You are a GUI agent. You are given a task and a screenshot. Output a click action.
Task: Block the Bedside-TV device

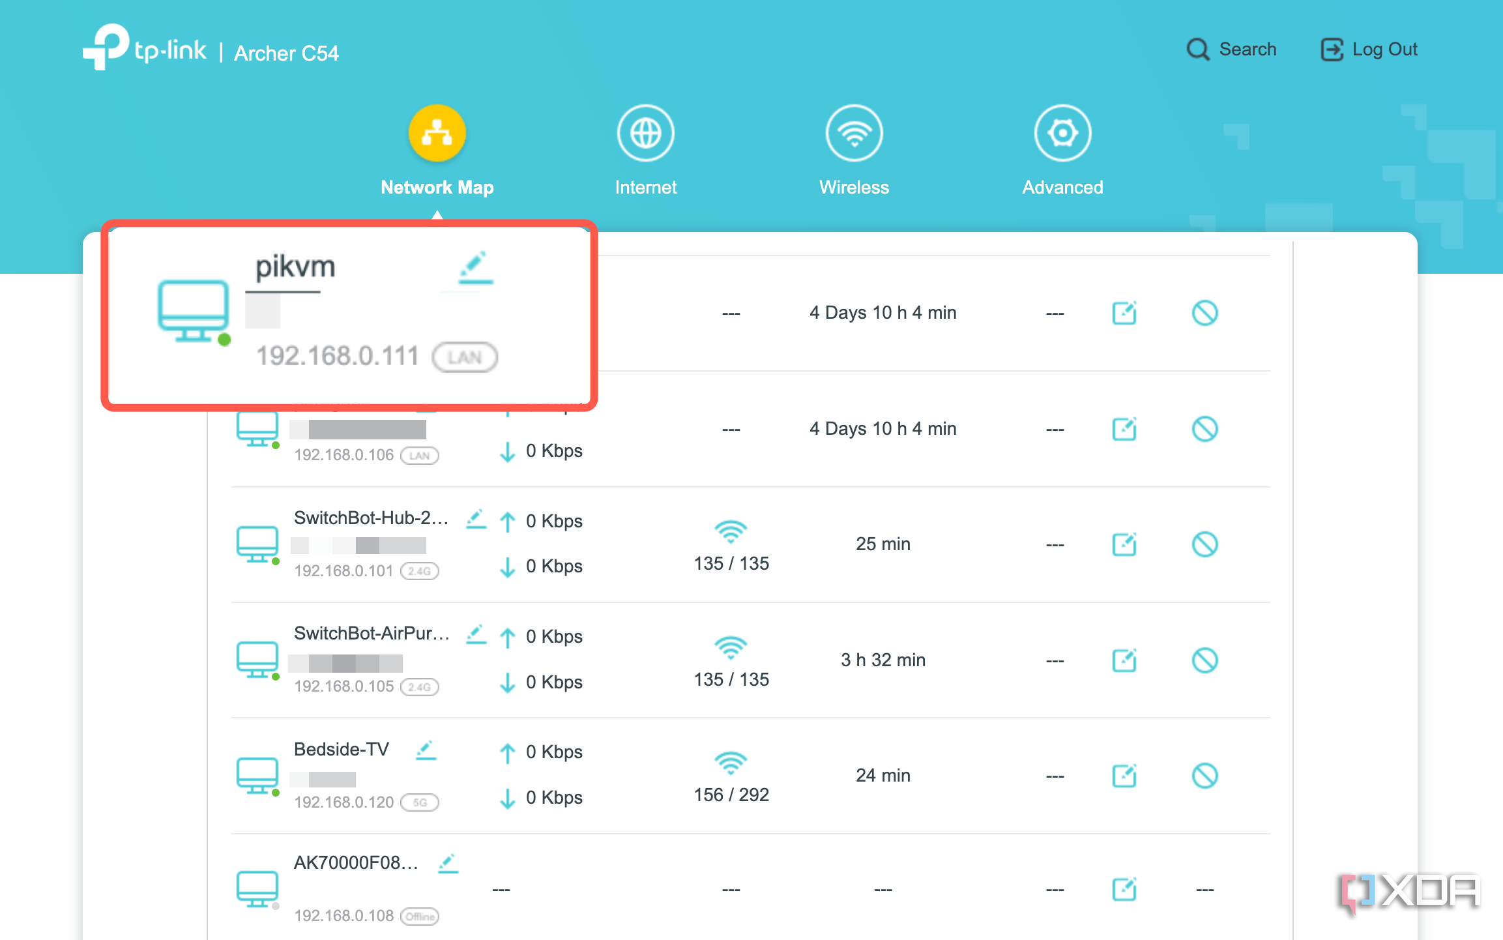[x=1204, y=776]
